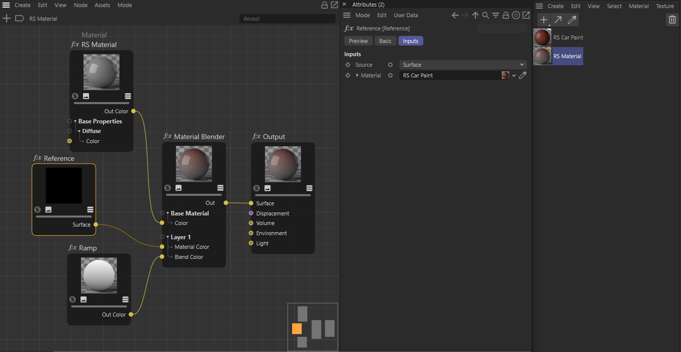Toggle the node editor lock icon
This screenshot has height=352, width=681.
pos(325,5)
